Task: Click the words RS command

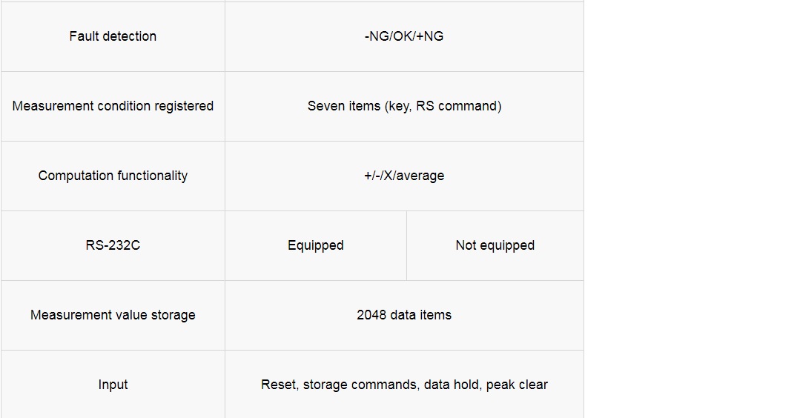Action: pyautogui.click(x=457, y=106)
